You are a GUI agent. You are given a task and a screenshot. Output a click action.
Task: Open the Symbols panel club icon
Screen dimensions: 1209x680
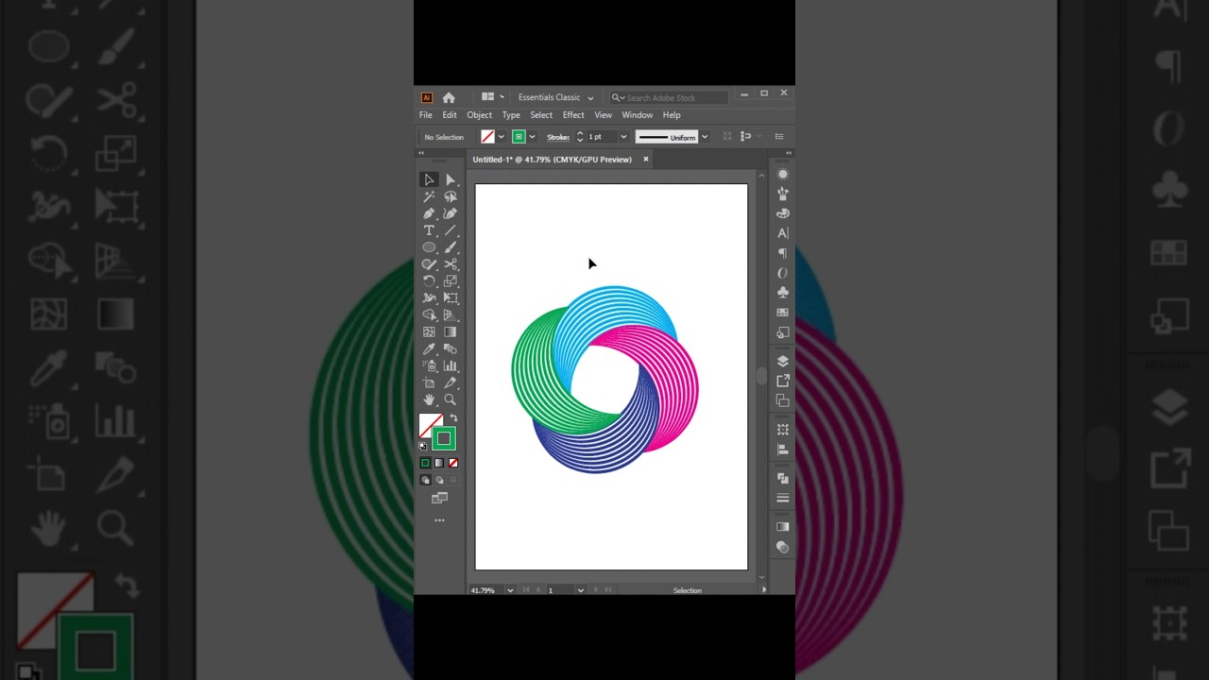pos(782,293)
